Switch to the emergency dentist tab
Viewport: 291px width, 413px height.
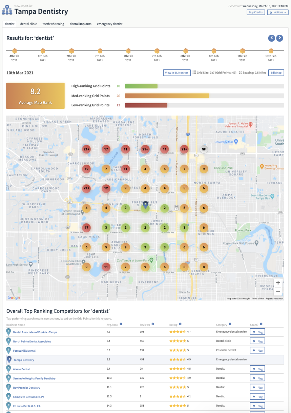coord(110,24)
